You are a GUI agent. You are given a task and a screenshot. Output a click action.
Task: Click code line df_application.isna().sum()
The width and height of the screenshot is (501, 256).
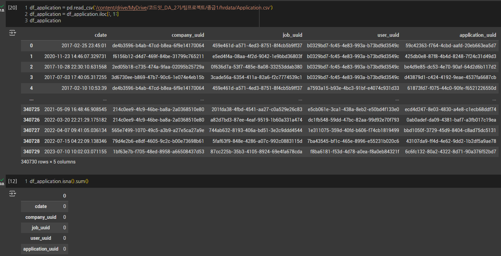[59, 181]
